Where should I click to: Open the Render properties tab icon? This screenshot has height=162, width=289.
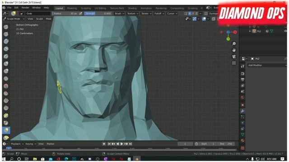(242, 74)
